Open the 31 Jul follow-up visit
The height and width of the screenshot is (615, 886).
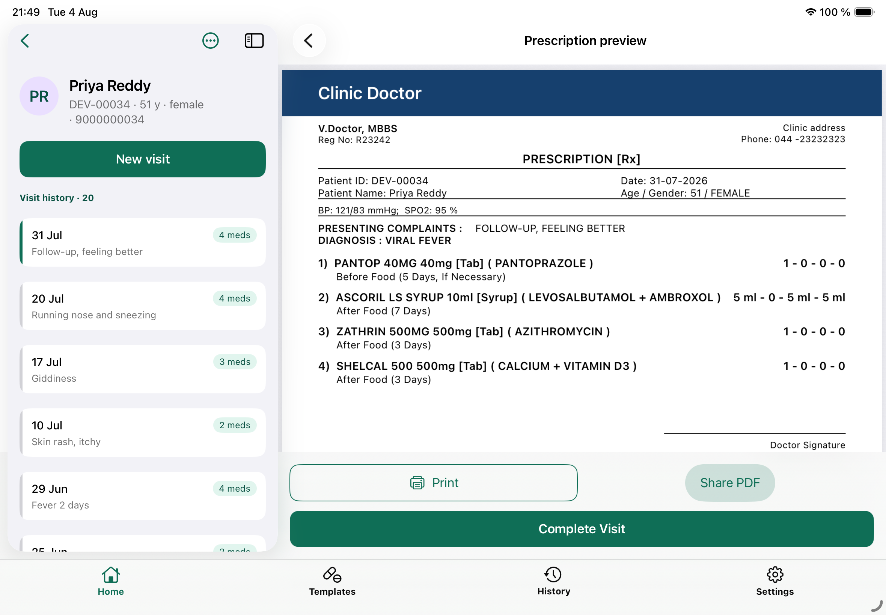coord(143,243)
